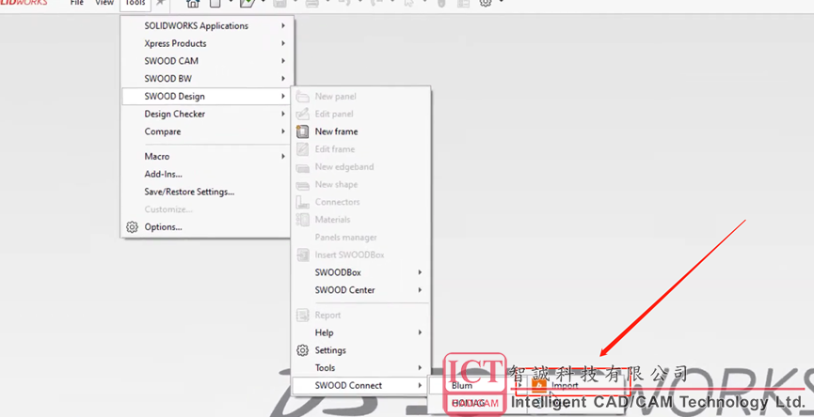Open the View menu
This screenshot has width=814, height=417.
coord(104,3)
